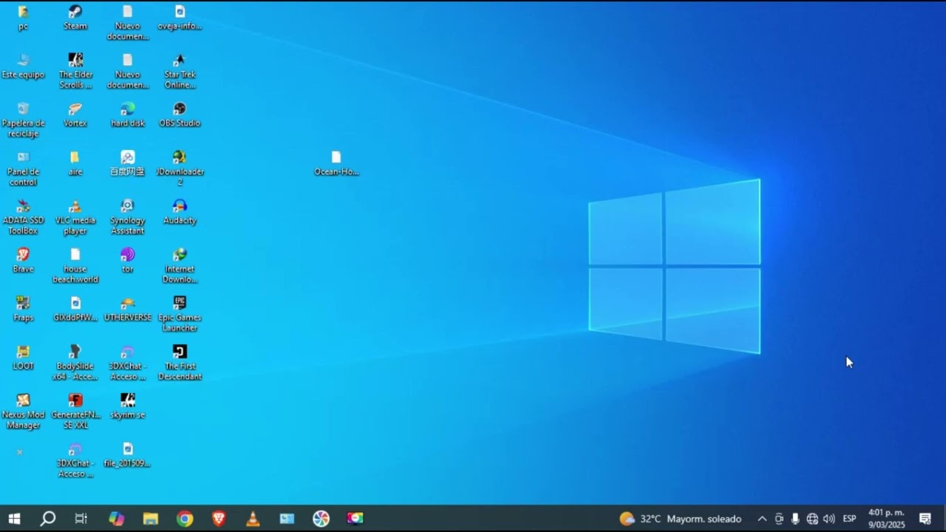Select the skyrim se desktop shortcut
The width and height of the screenshot is (946, 532).
[128, 406]
